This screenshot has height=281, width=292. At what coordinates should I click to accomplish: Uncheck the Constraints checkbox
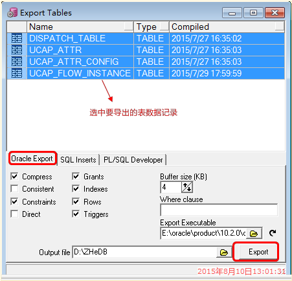(x=14, y=202)
